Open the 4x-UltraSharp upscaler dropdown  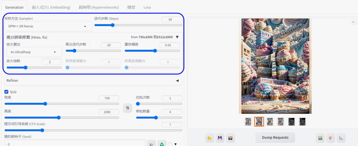tap(34, 52)
